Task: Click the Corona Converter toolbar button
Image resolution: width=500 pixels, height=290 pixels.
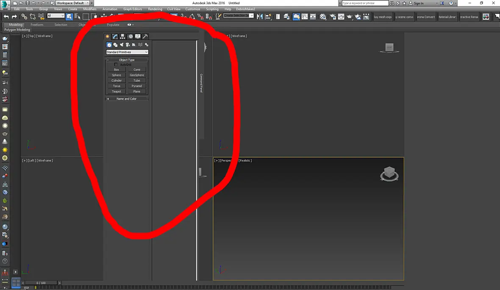Action: click(x=426, y=17)
